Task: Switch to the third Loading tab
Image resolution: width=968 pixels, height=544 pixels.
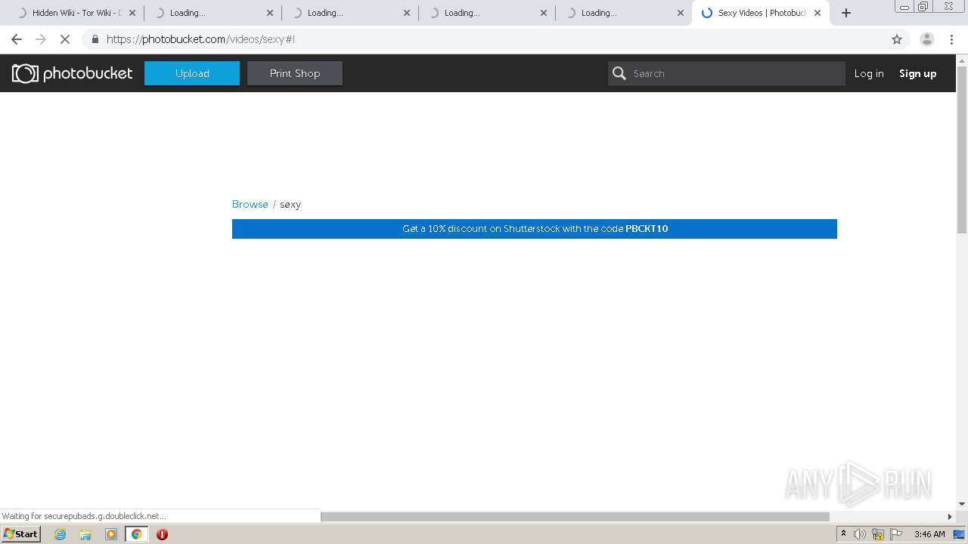Action: [486, 13]
